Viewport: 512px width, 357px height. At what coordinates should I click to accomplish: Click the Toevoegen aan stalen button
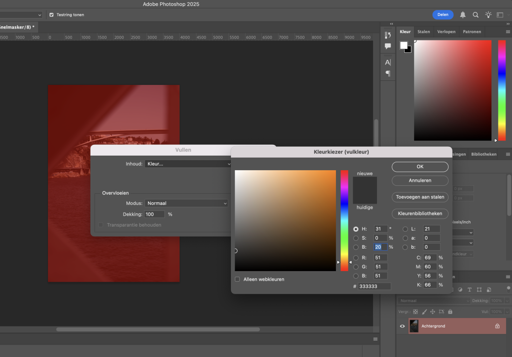[419, 197]
